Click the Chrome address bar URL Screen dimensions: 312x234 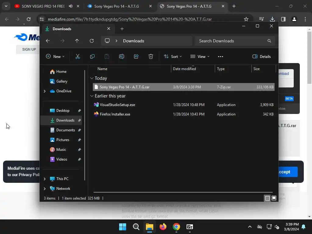coord(130,19)
